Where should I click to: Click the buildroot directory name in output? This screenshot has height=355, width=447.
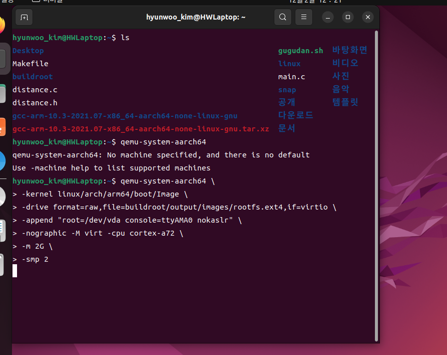(33, 77)
